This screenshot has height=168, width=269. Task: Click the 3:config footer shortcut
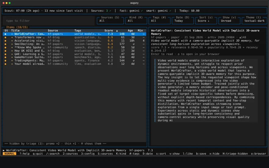[88, 154]
